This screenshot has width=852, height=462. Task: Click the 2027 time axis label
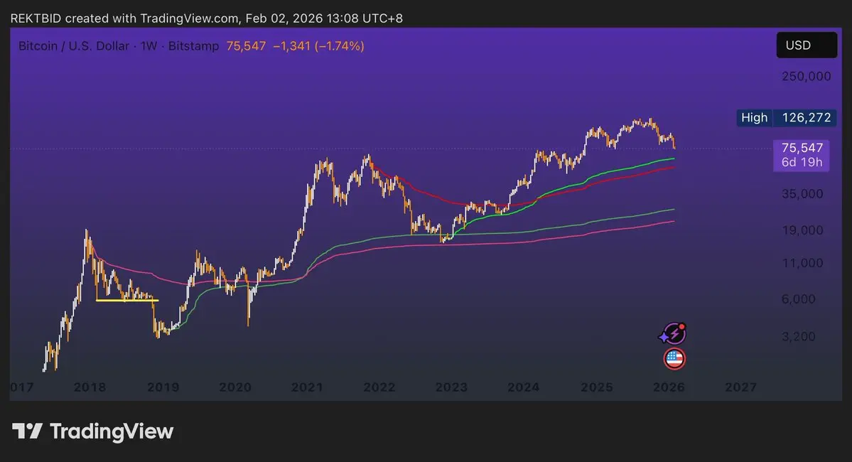(x=740, y=387)
